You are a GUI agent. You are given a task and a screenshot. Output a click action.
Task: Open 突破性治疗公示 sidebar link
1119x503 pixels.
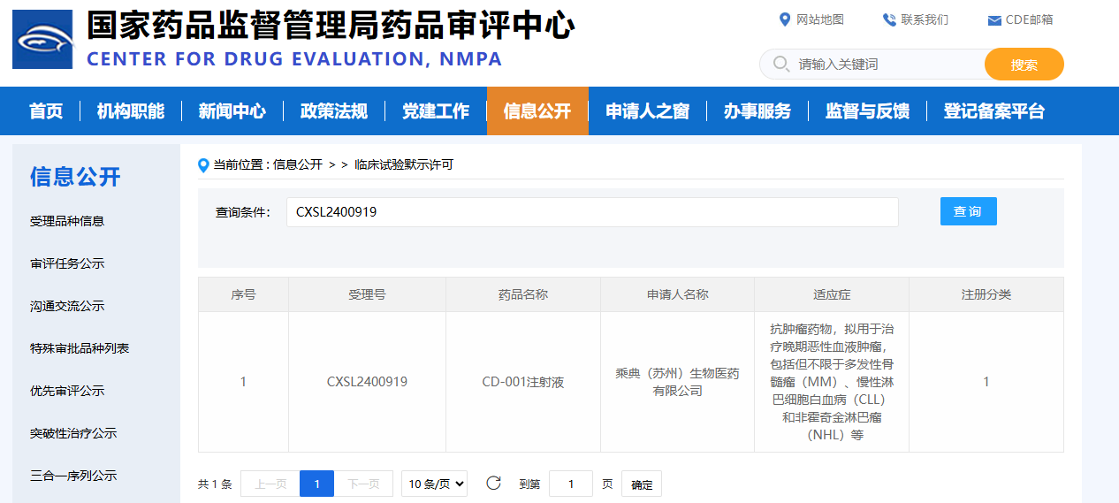[x=73, y=433]
